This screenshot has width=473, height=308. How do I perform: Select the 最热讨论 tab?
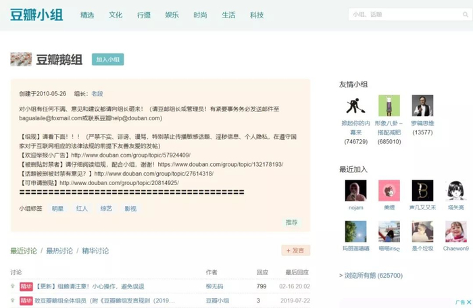tap(59, 251)
